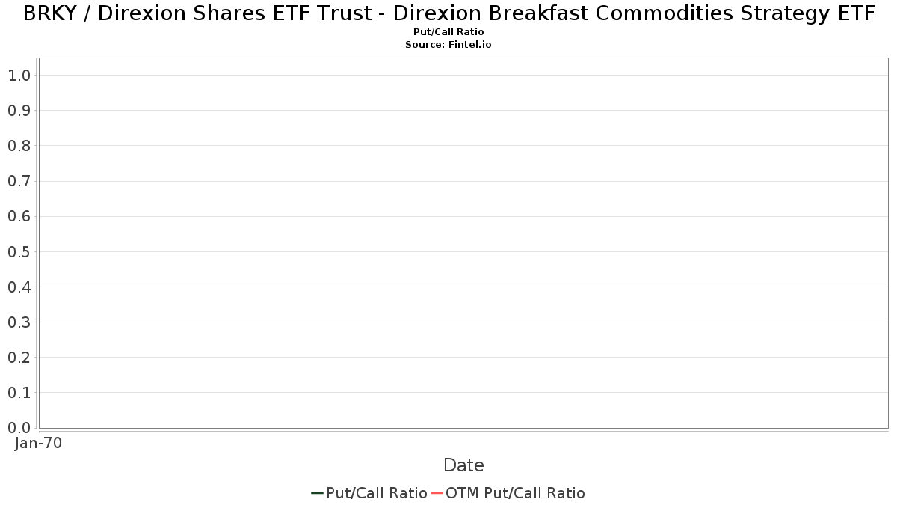Click the 0.9 y-axis label
Screen dimensions: 897x505
tap(19, 111)
